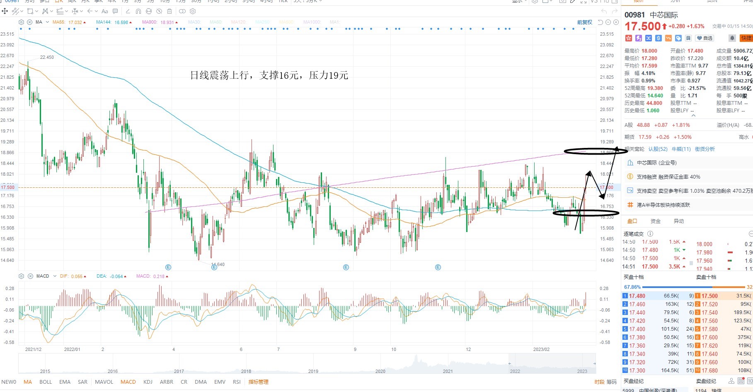Image resolution: width=753 pixels, height=392 pixels.
Task: Switch to BOLL indicator tab
Action: coord(46,382)
